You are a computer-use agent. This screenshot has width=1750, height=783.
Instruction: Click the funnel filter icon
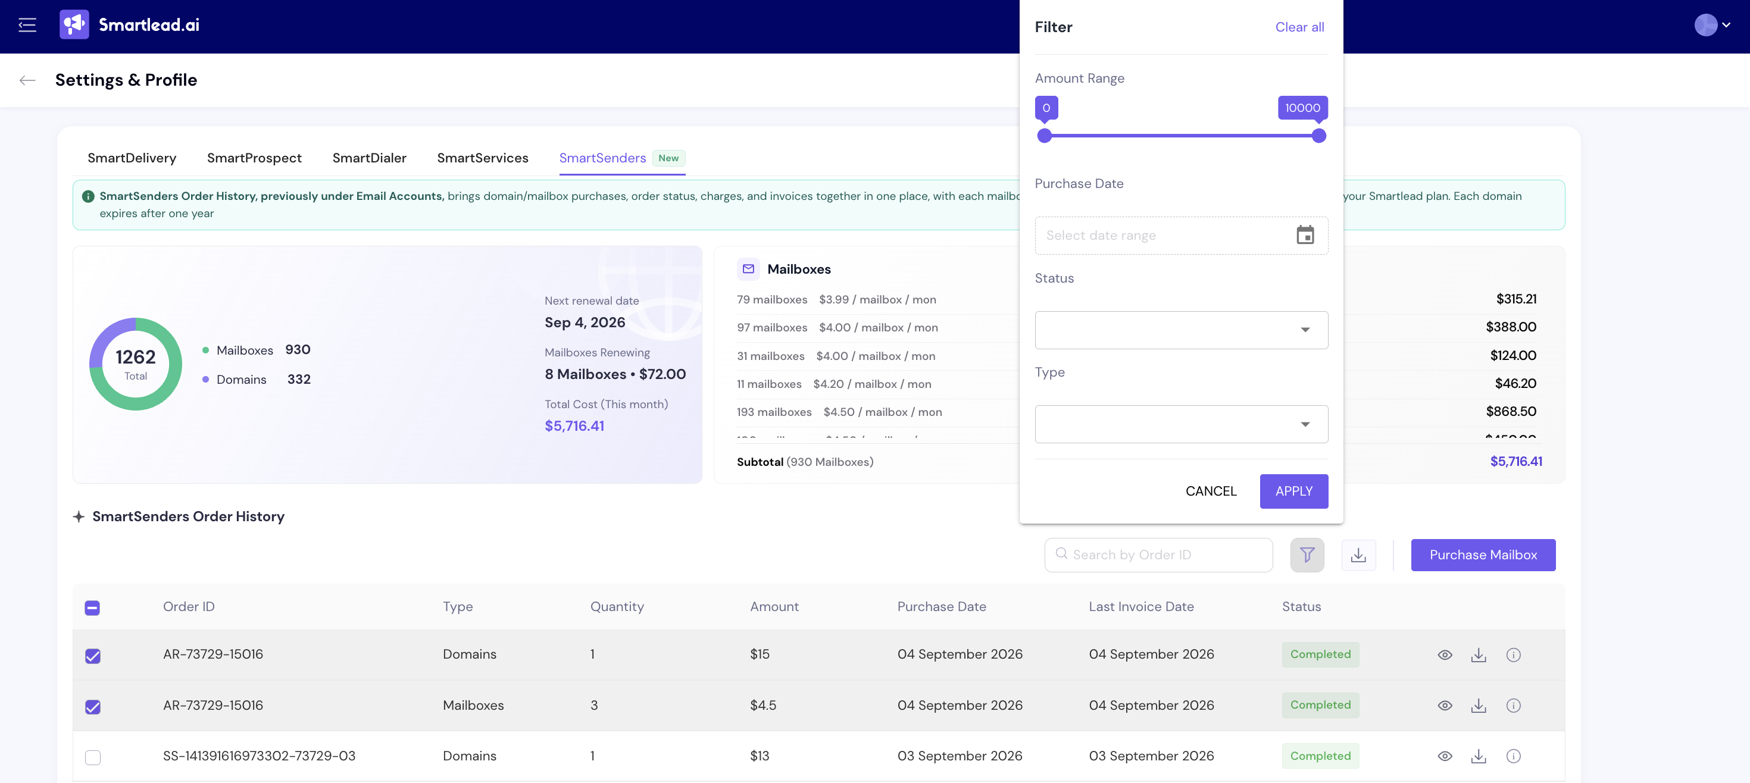[1307, 555]
